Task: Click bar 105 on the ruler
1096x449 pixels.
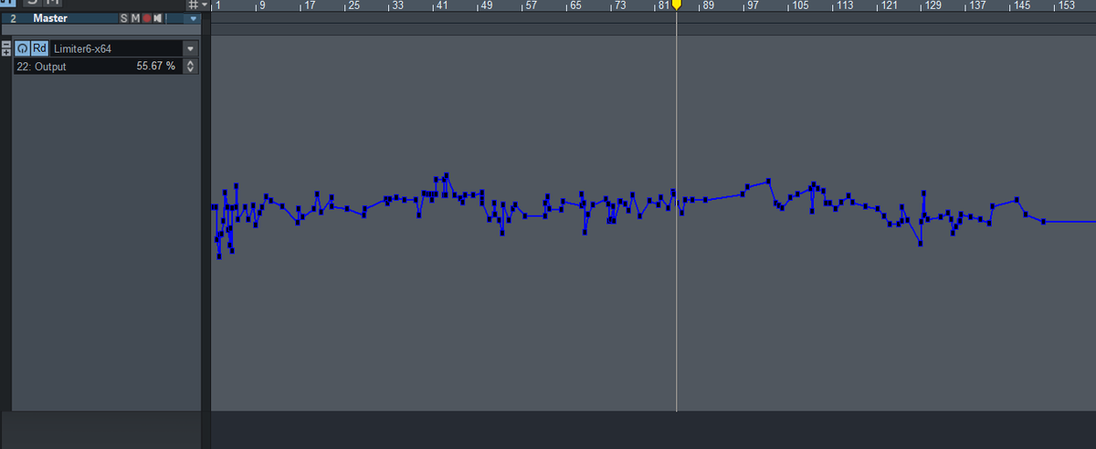Action: tap(800, 5)
